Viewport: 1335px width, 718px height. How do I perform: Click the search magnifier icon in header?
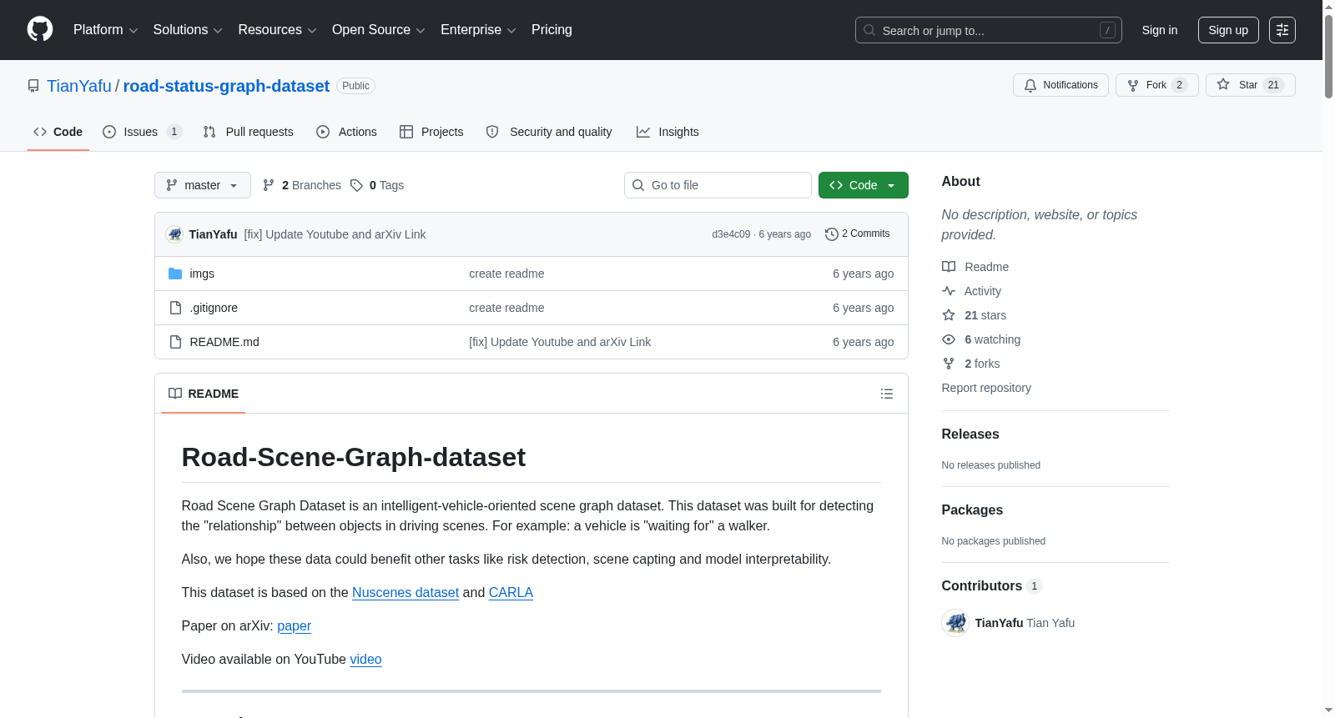(x=869, y=30)
